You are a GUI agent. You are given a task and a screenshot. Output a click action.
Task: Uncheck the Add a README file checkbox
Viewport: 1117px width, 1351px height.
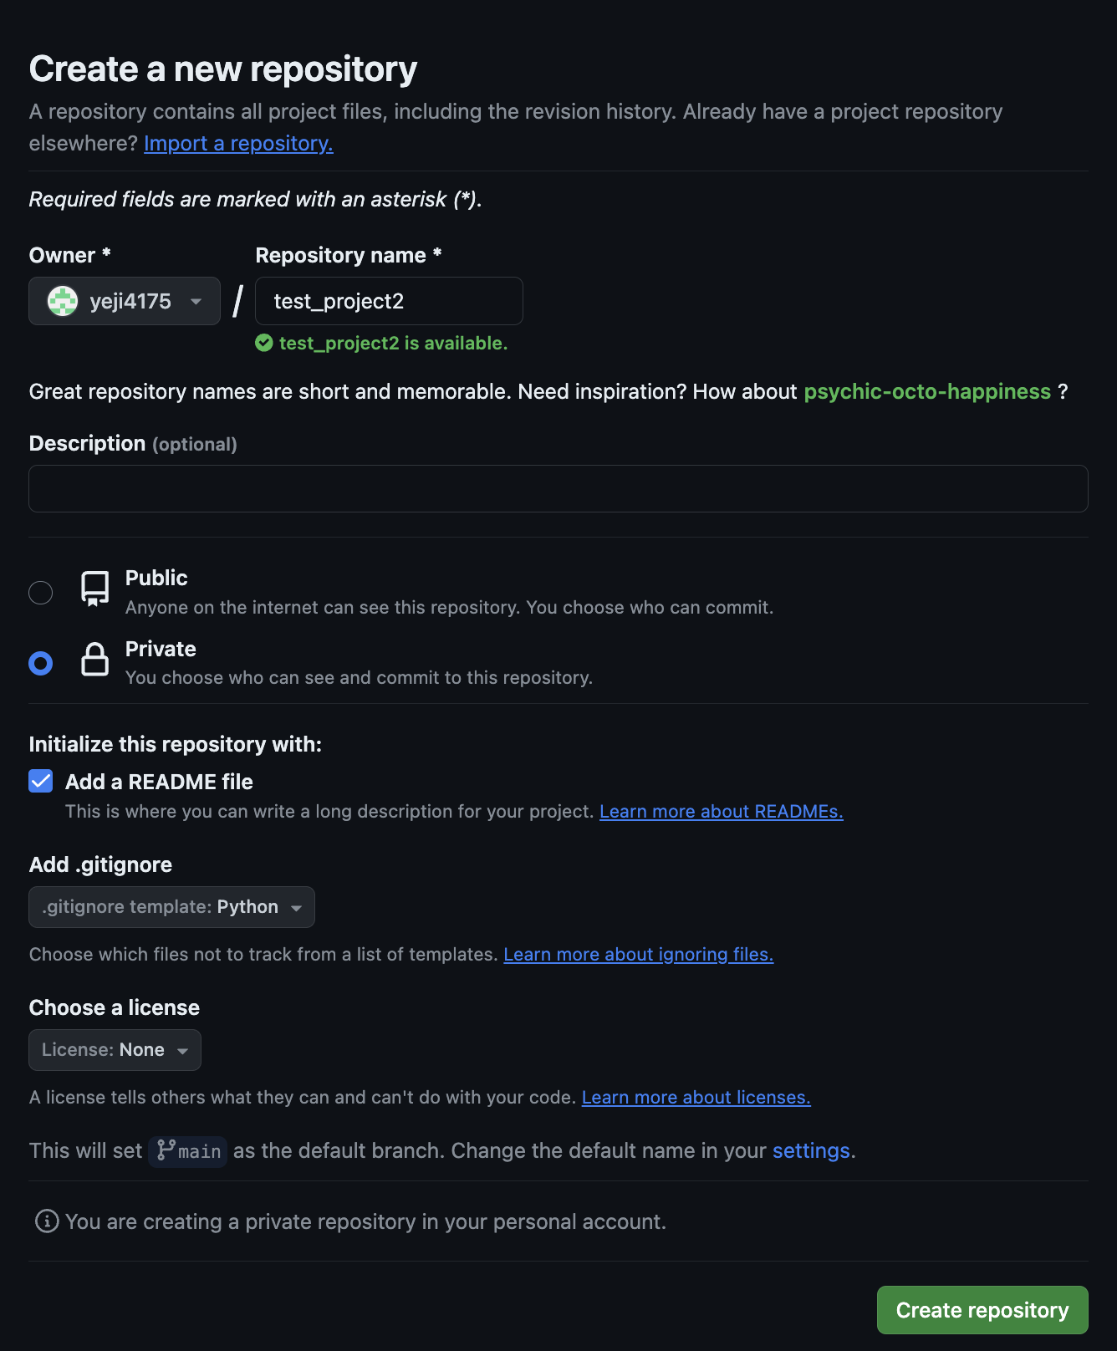click(x=41, y=781)
